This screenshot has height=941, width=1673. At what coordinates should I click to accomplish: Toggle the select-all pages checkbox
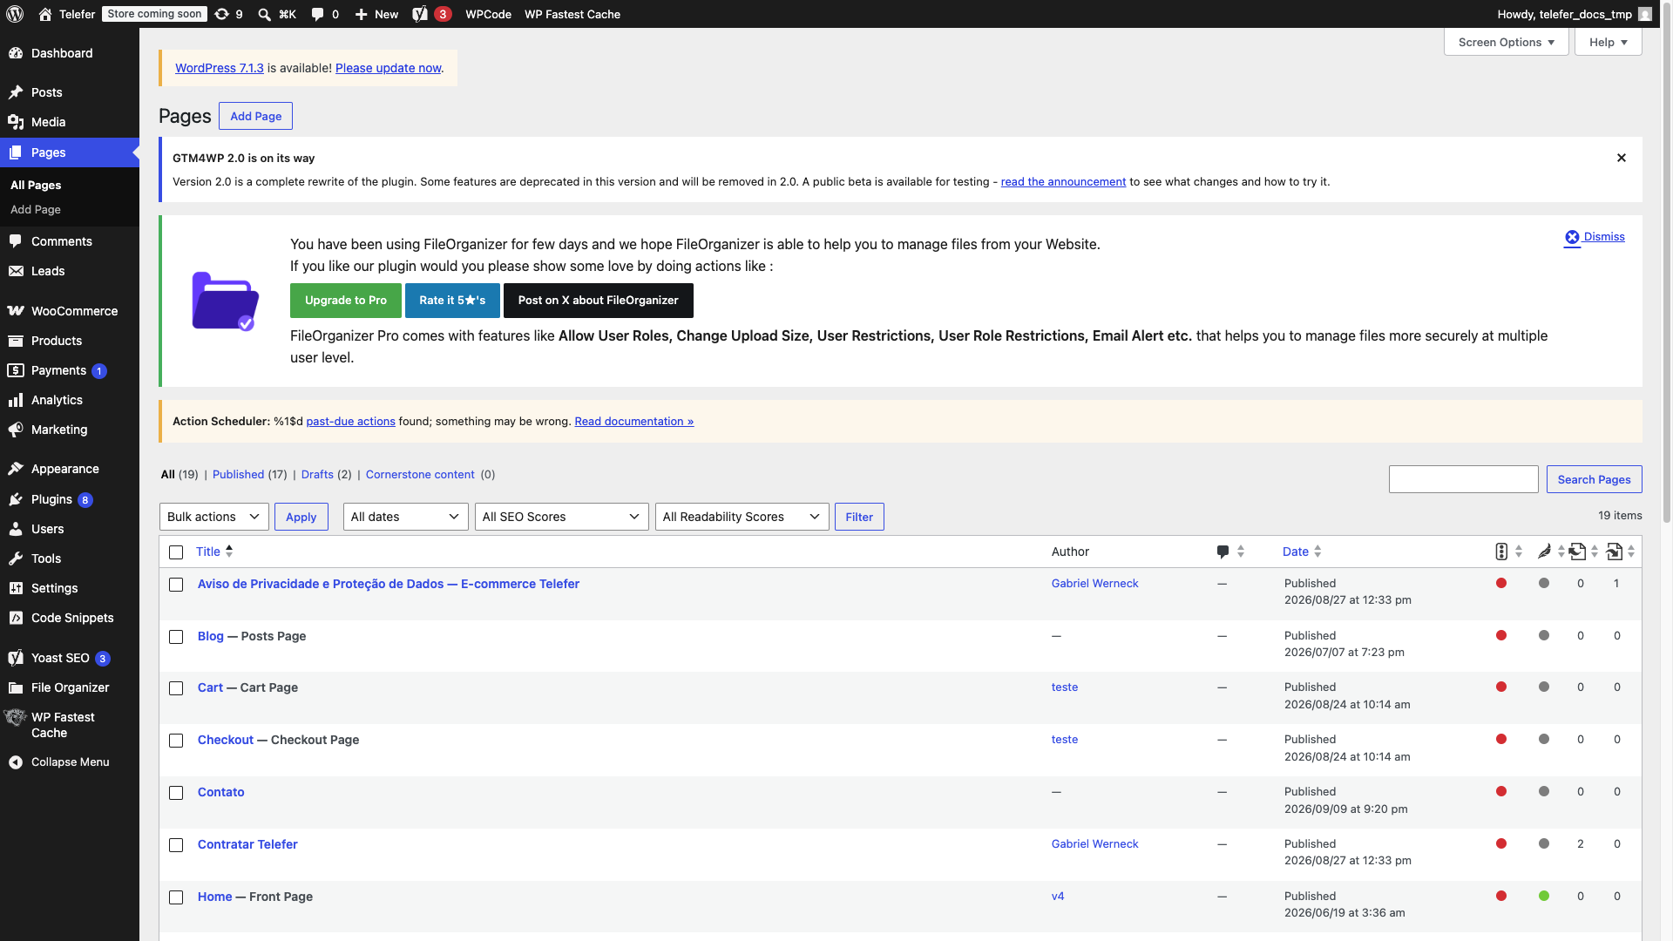176,552
